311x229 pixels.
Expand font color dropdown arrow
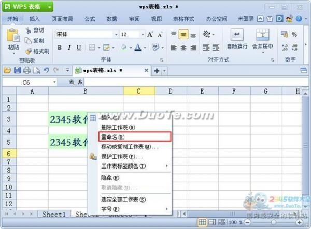click(145, 48)
